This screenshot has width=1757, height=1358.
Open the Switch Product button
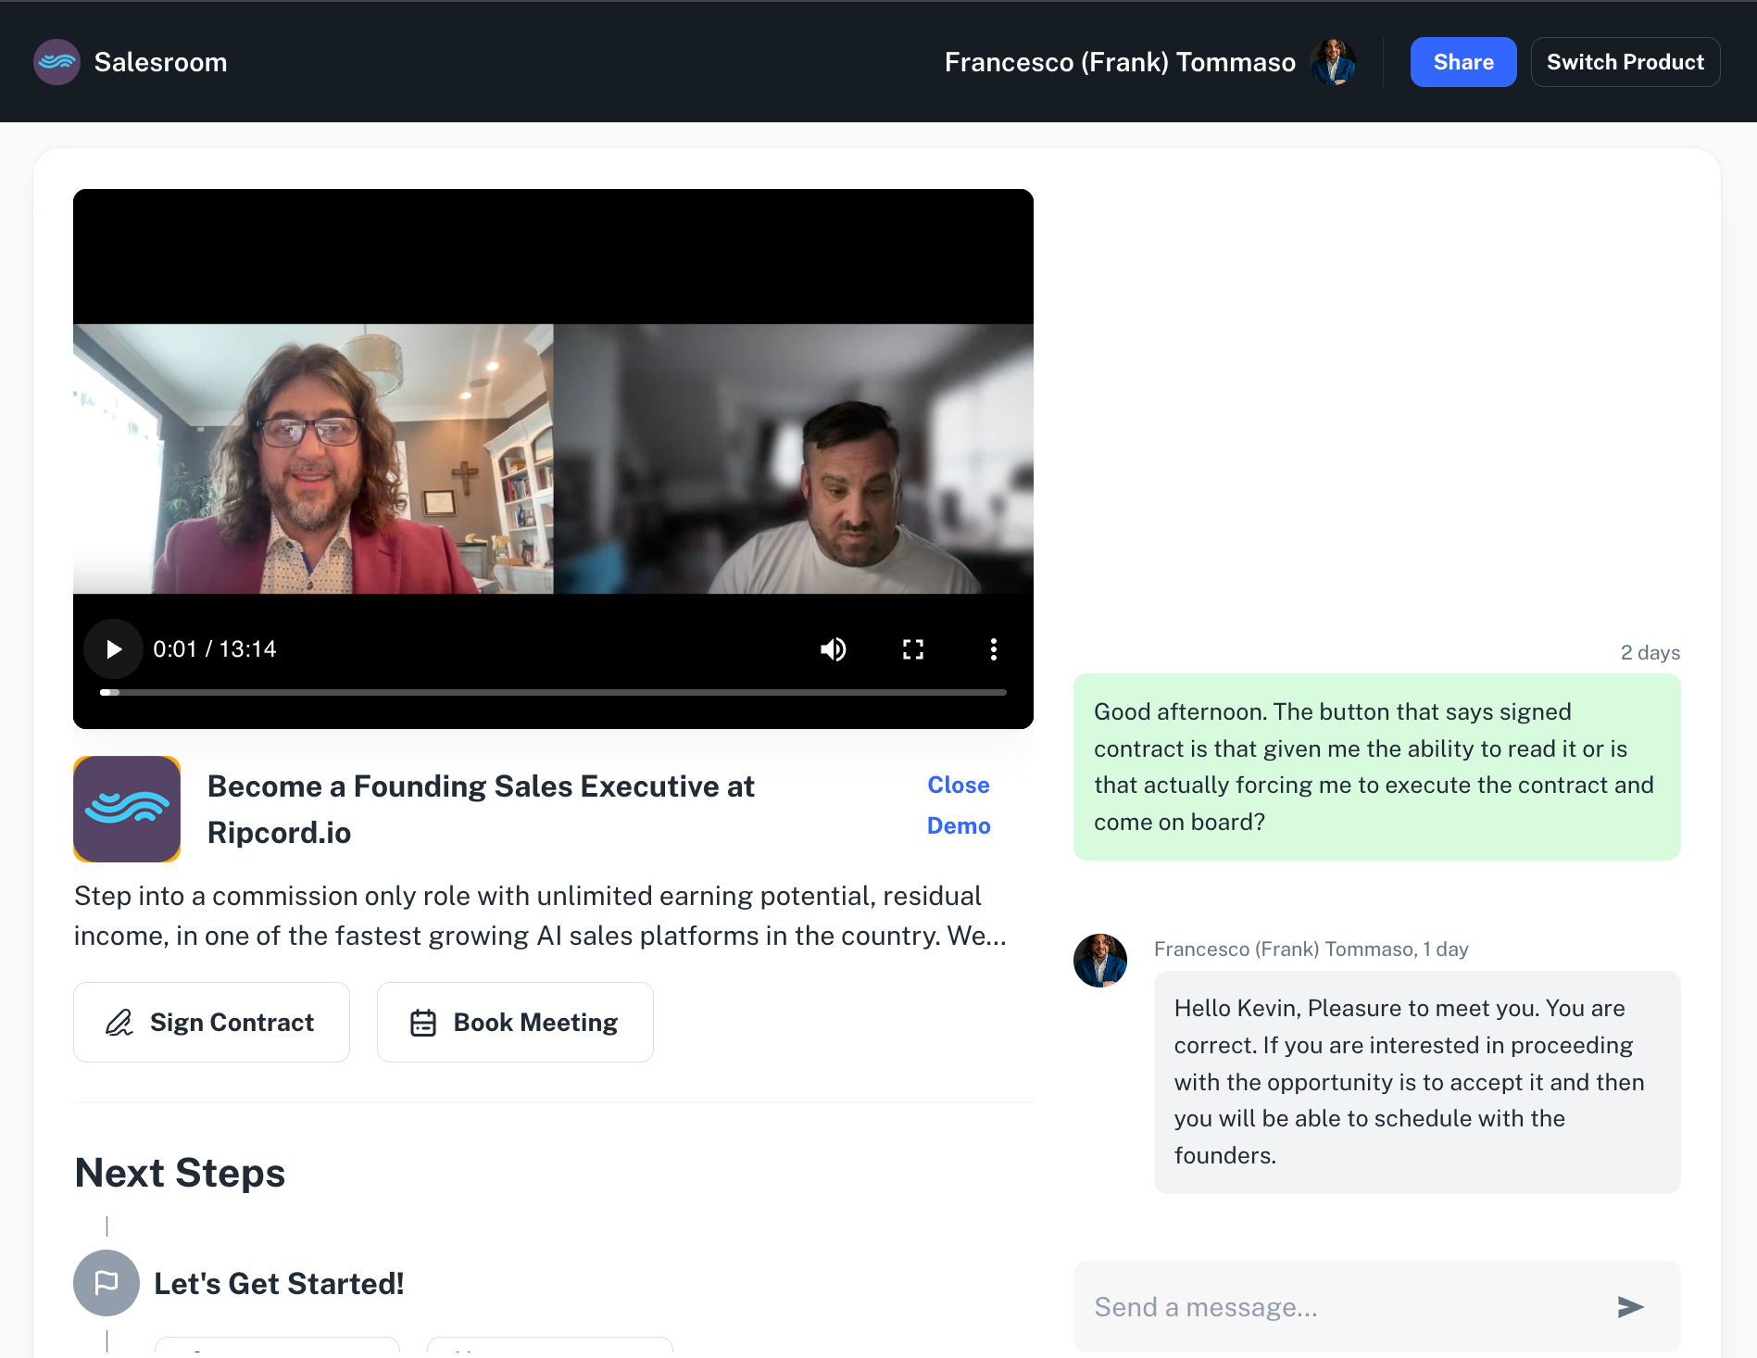coord(1625,62)
